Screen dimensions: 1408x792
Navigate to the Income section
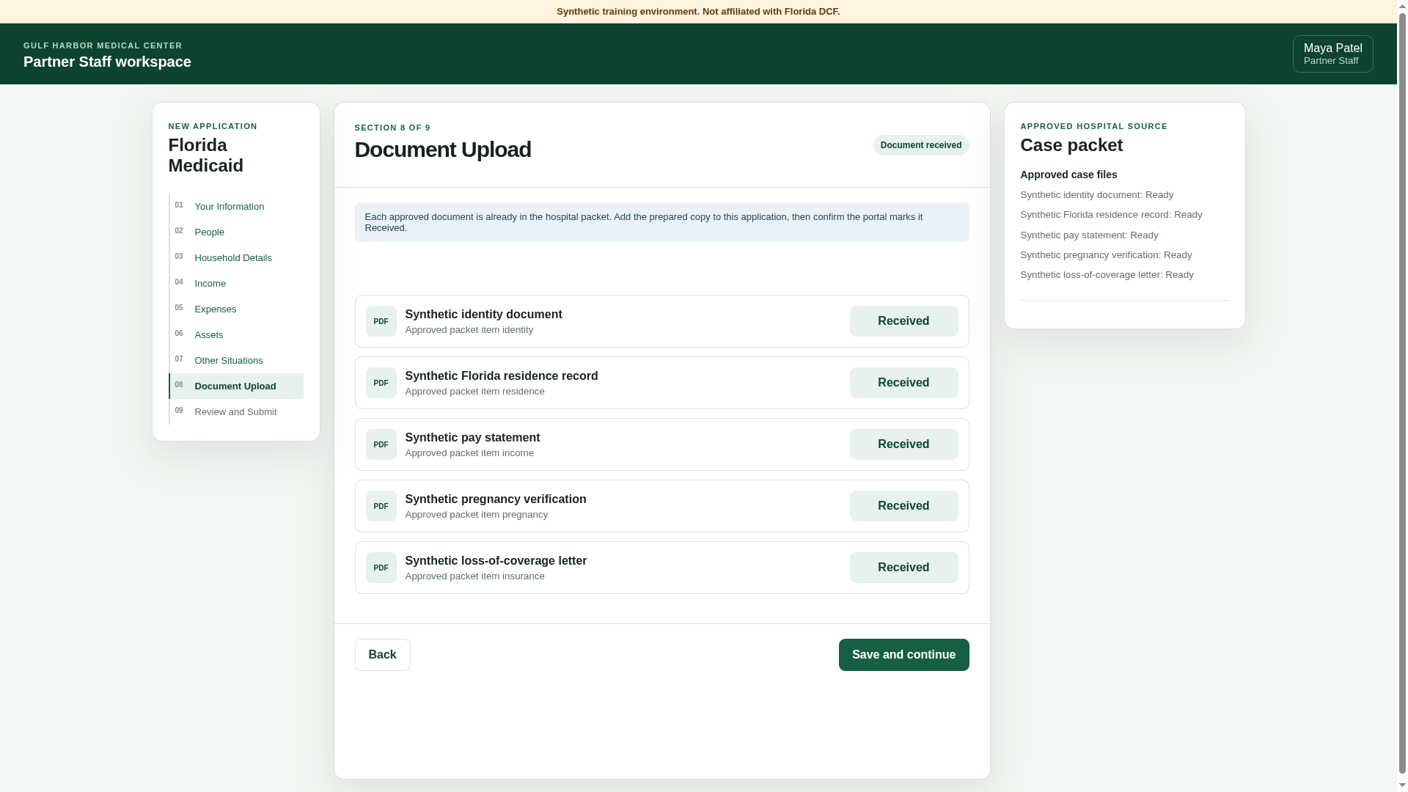(x=236, y=284)
